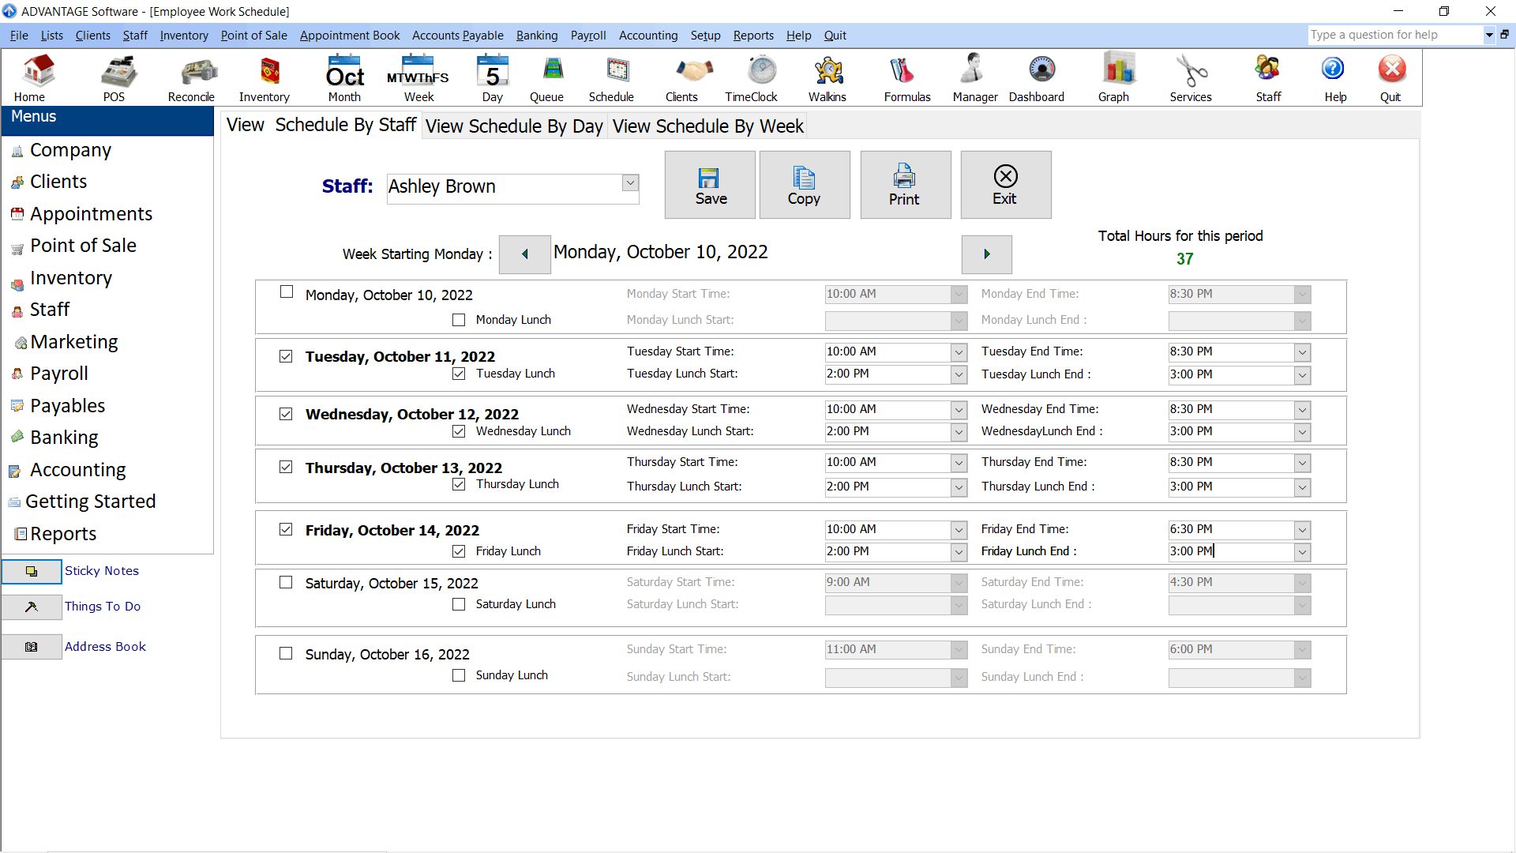The image size is (1516, 853).
Task: Click the help question search field
Action: coord(1395,35)
